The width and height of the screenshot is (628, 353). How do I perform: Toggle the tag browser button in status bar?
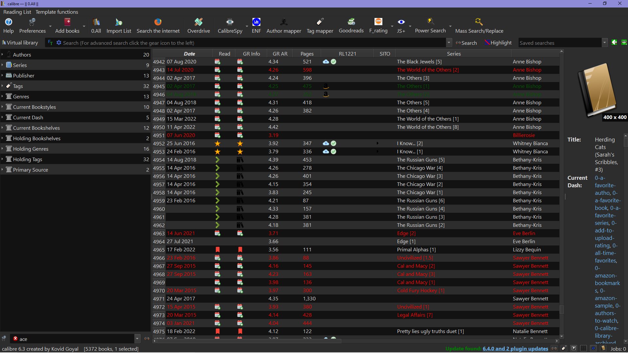[x=564, y=348]
